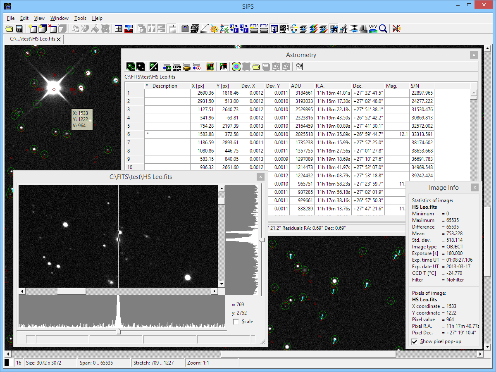Enable the Scale checkbox
This screenshot has width=496, height=372.
point(236,322)
